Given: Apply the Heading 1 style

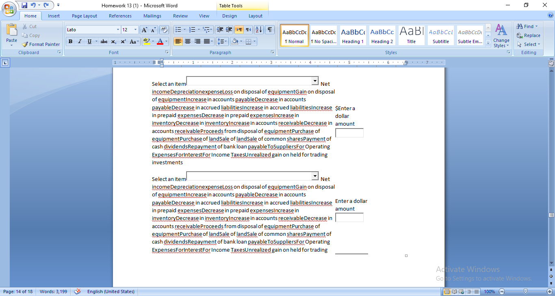Looking at the screenshot, I should (353, 35).
